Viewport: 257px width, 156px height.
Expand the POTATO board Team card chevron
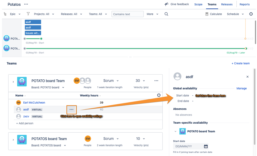(13, 82)
